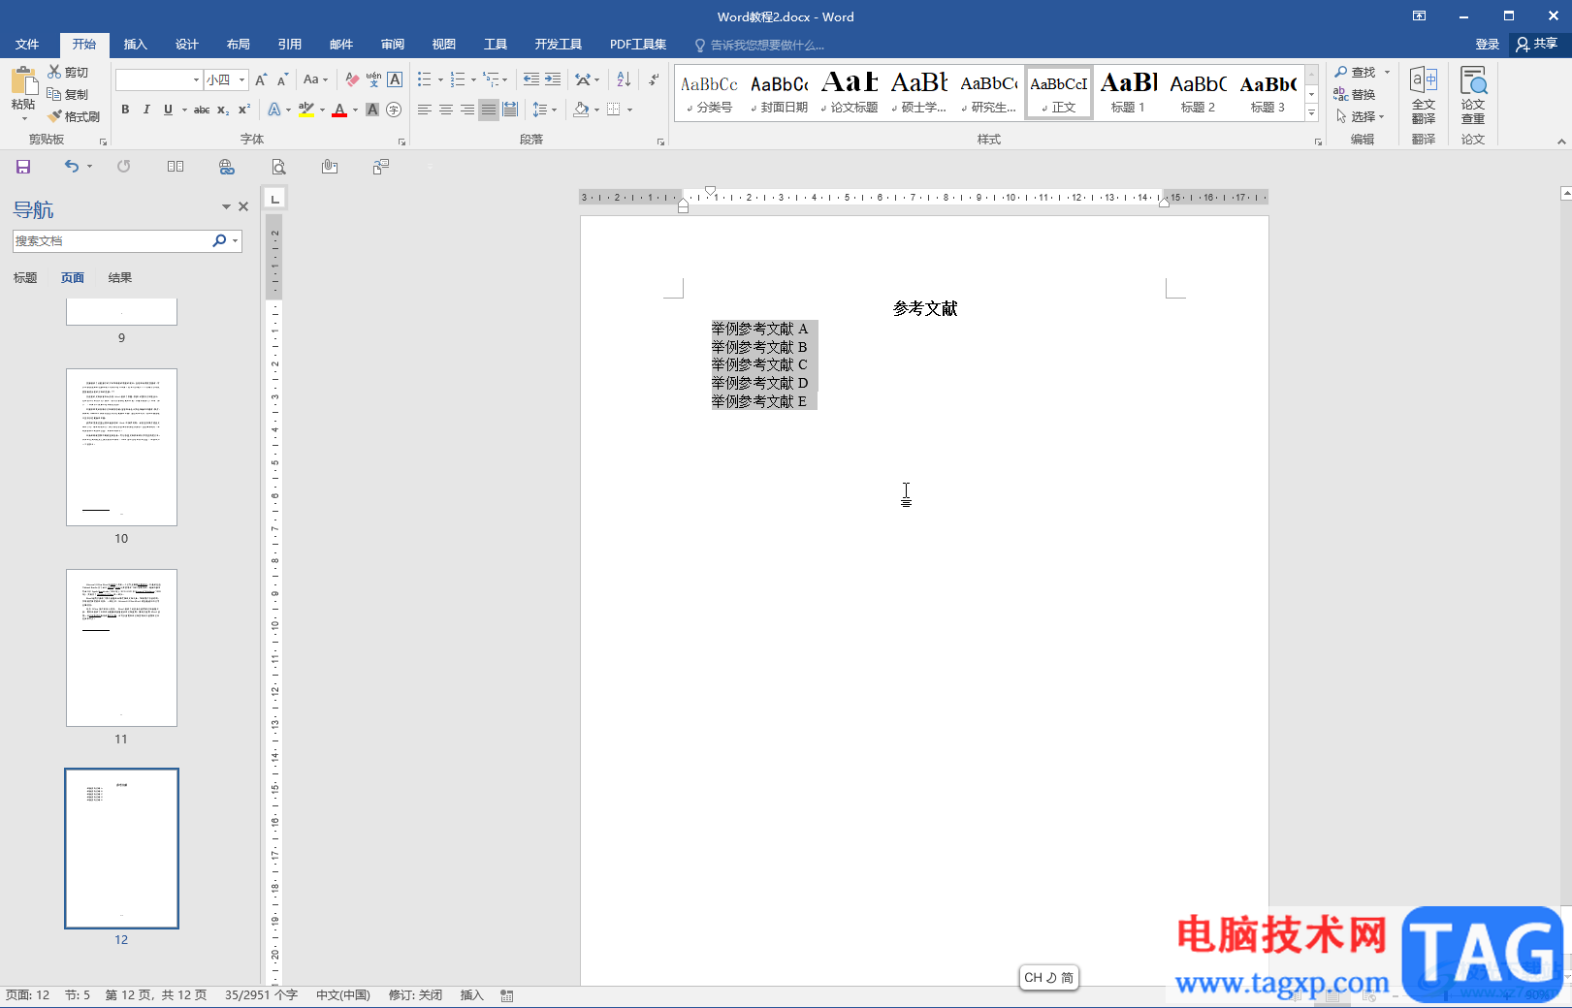Center the paragraph text
This screenshot has width=1572, height=1008.
(446, 110)
